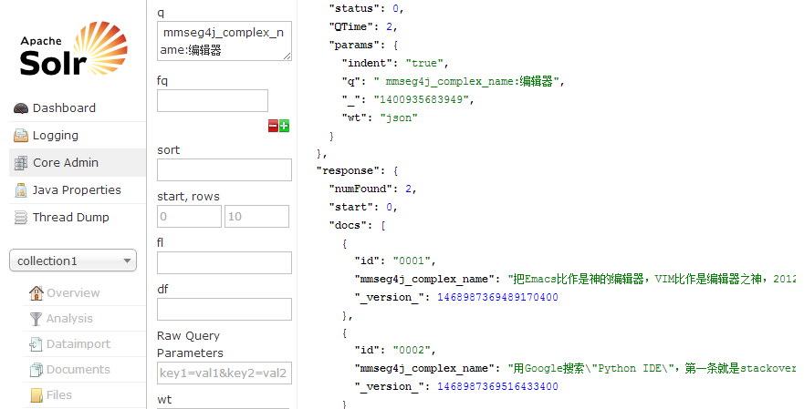Click the Analysis funnel icon
The image size is (804, 409).
pyautogui.click(x=37, y=319)
